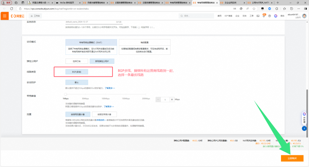Click the user account avatar

pos(304,16)
